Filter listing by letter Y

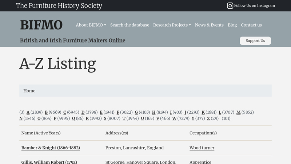[193, 118]
